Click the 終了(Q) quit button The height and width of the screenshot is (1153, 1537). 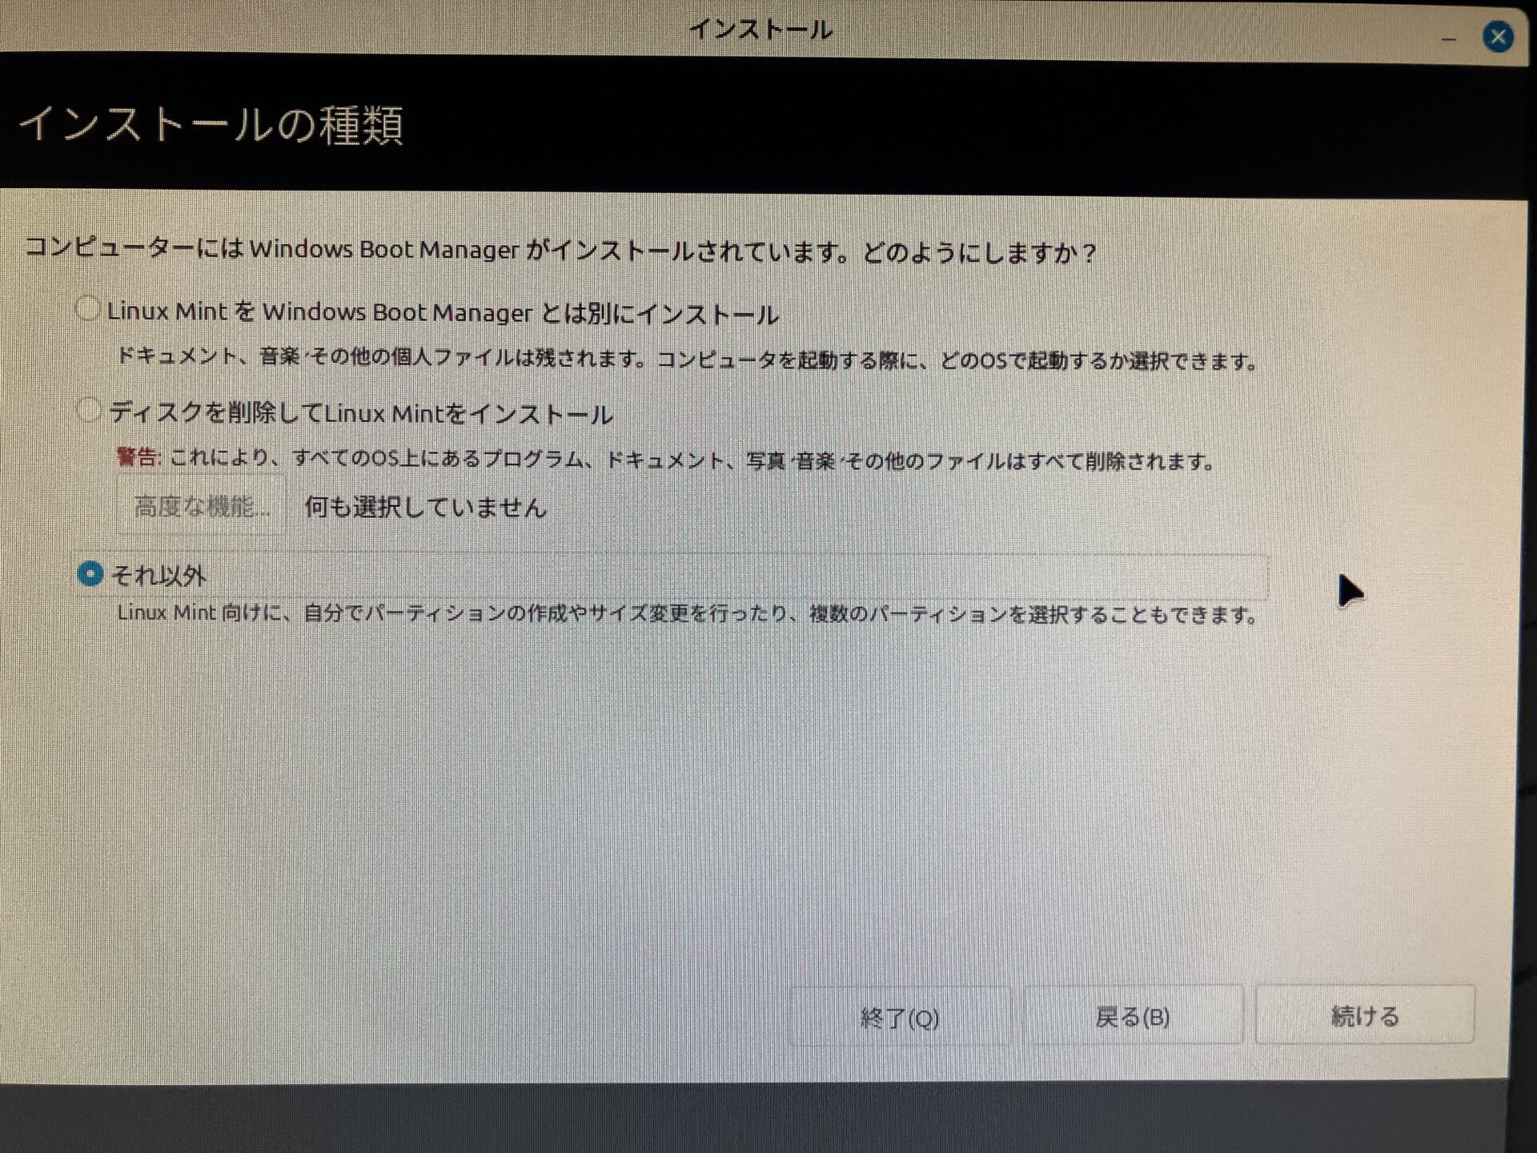[899, 1017]
